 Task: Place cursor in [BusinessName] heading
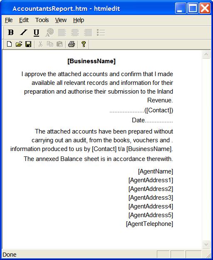tap(92, 61)
